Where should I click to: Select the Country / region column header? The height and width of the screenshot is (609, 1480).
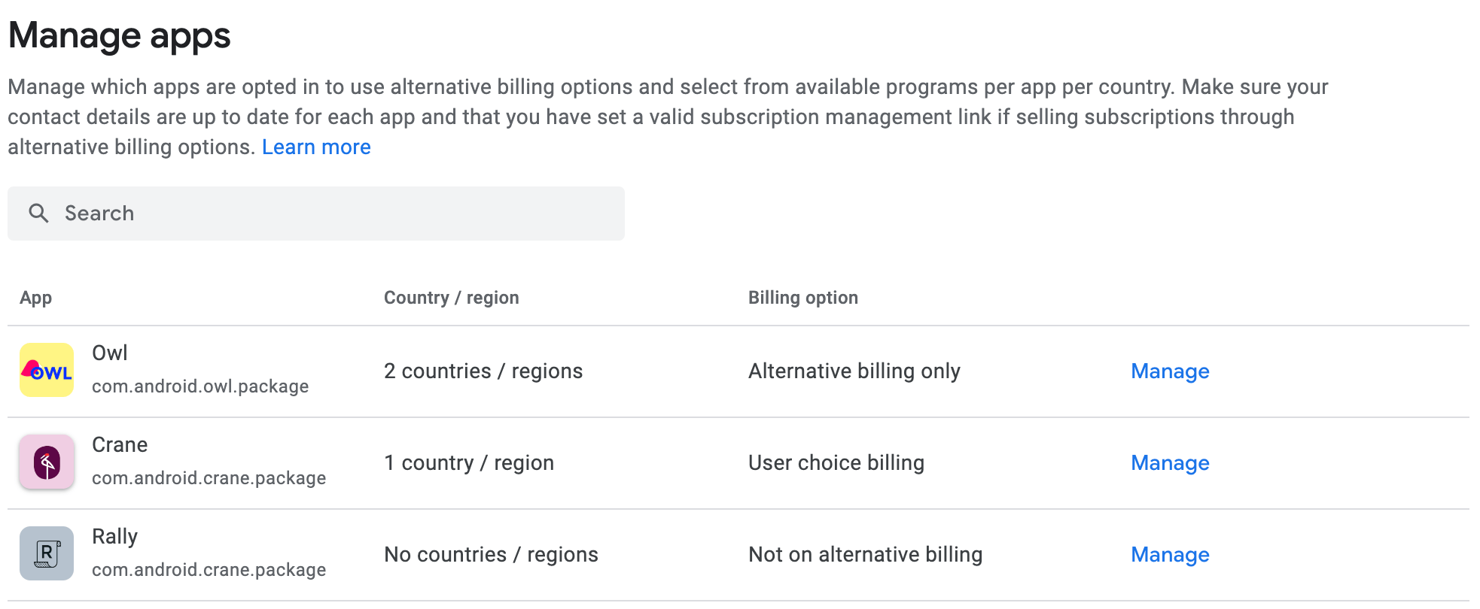(x=450, y=297)
